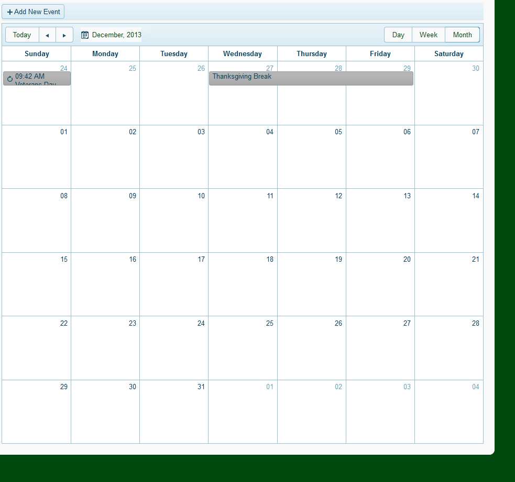Select the greyed 25 for November
The height and width of the screenshot is (482, 515).
pyautogui.click(x=133, y=68)
